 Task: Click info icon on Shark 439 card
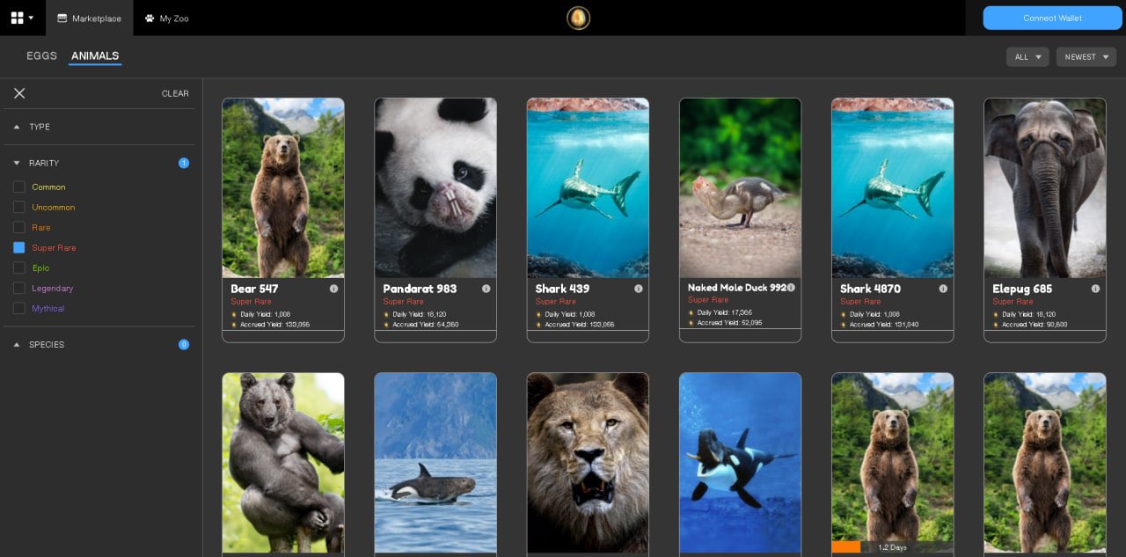click(639, 289)
